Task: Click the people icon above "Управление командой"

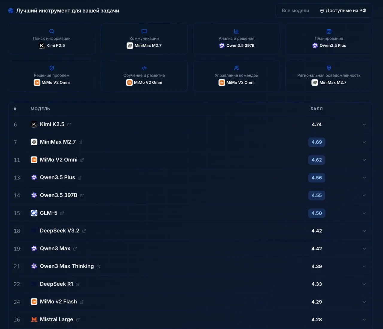Action: pyautogui.click(x=236, y=68)
